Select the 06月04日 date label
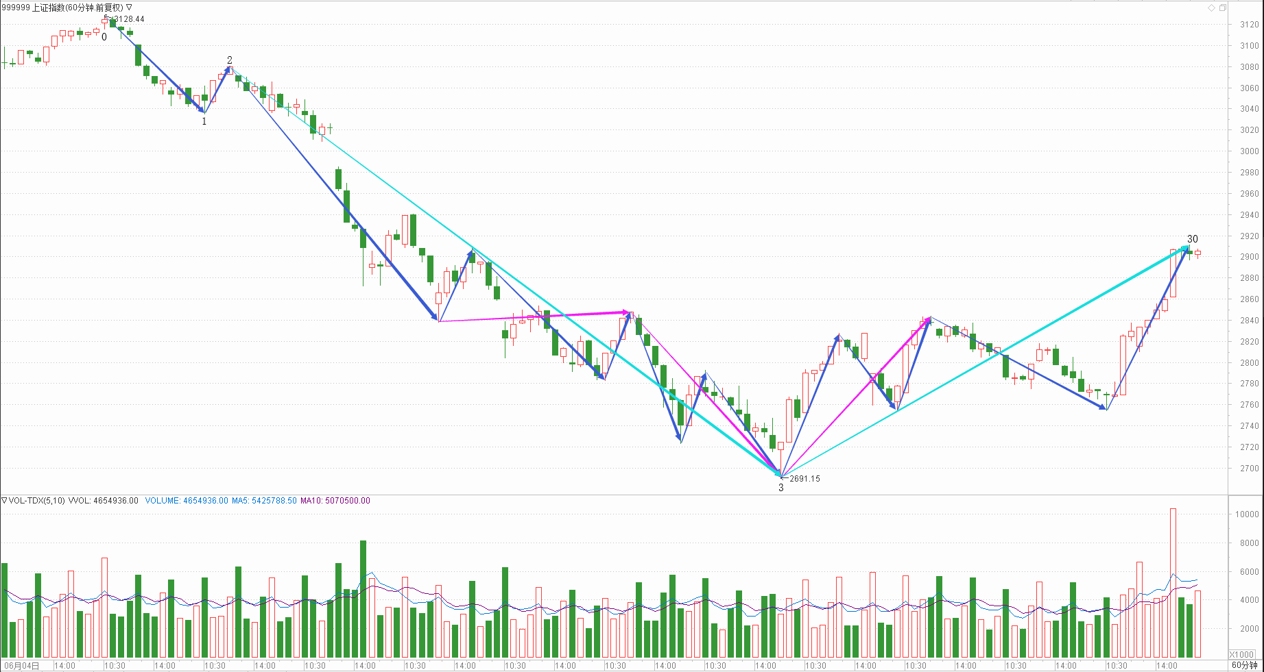 click(22, 665)
